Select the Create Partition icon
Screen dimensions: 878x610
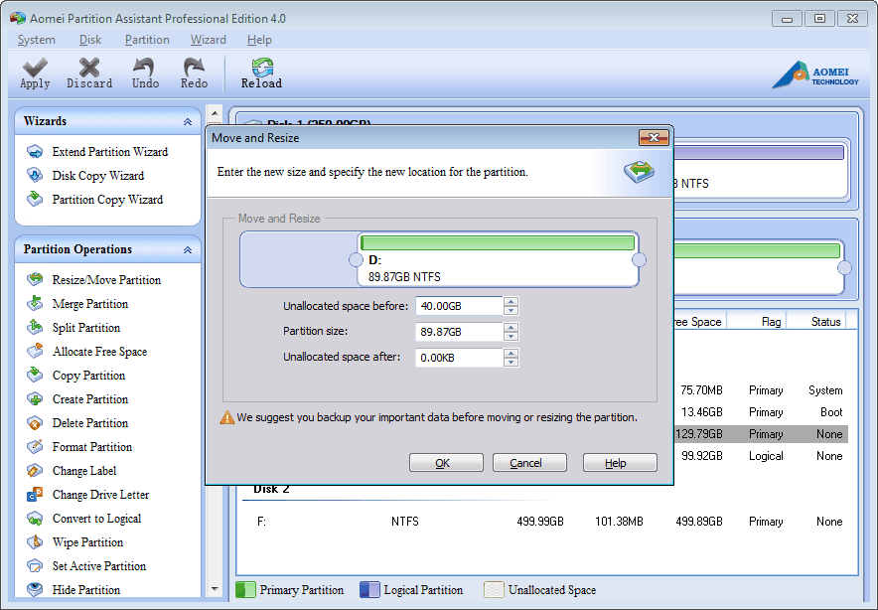[35, 398]
